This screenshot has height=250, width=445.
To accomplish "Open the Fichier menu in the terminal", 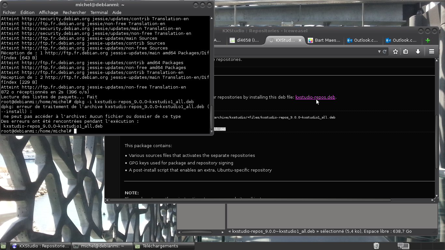I will (9, 12).
